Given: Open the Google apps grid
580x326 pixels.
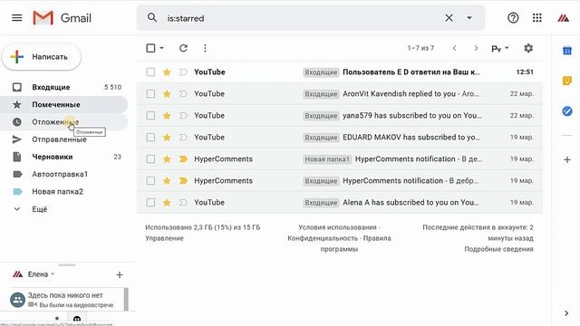Looking at the screenshot, I should coord(537,18).
